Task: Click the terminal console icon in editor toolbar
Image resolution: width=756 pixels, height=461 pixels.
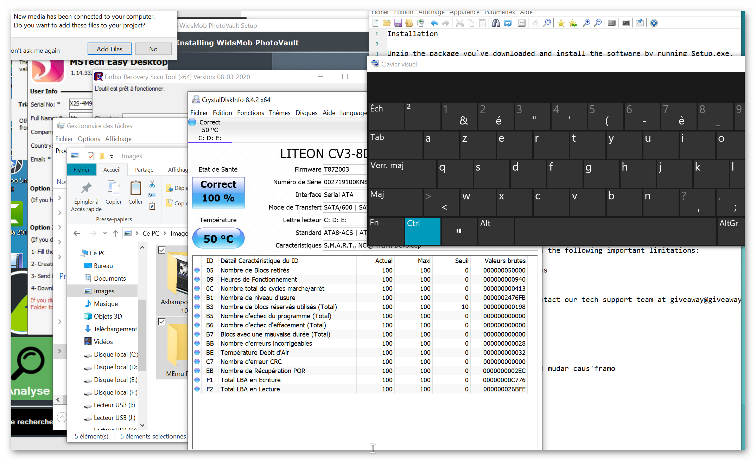Action: (x=626, y=23)
